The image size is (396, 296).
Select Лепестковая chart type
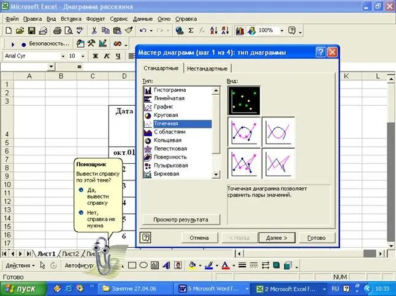click(x=178, y=149)
